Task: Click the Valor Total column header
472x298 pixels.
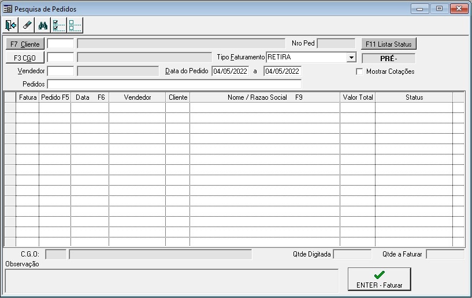Action: [358, 97]
